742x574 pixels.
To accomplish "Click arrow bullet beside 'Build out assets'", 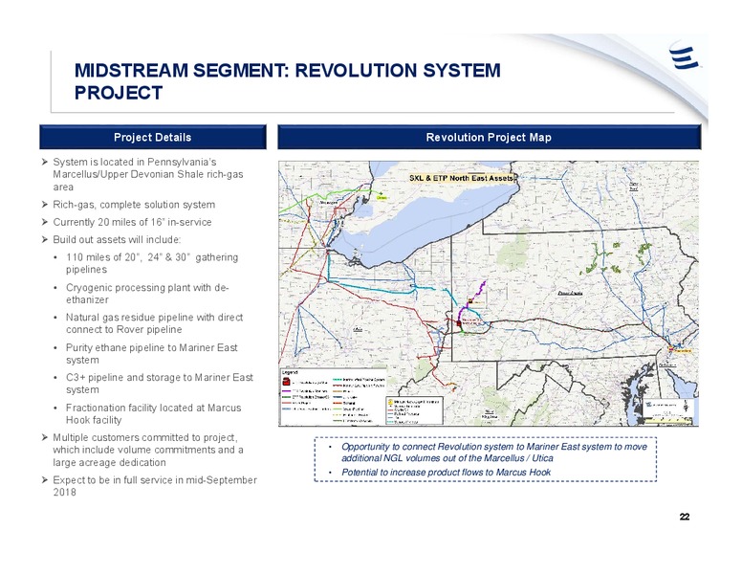I will (45, 239).
